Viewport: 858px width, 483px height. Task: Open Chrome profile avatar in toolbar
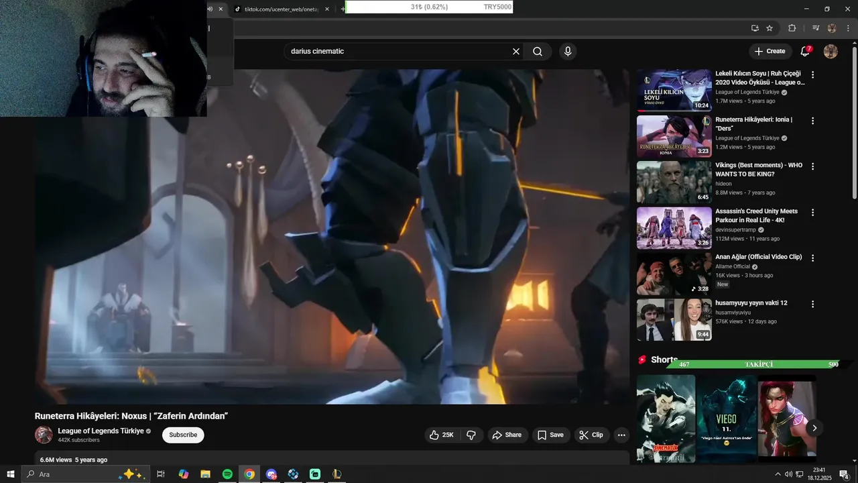point(832,28)
